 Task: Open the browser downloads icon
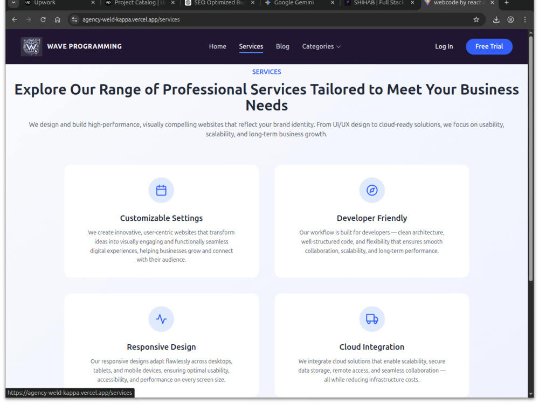click(x=496, y=19)
